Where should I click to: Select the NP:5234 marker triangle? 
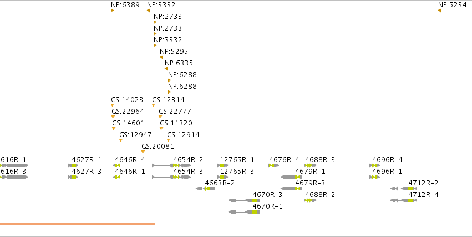[439, 11]
